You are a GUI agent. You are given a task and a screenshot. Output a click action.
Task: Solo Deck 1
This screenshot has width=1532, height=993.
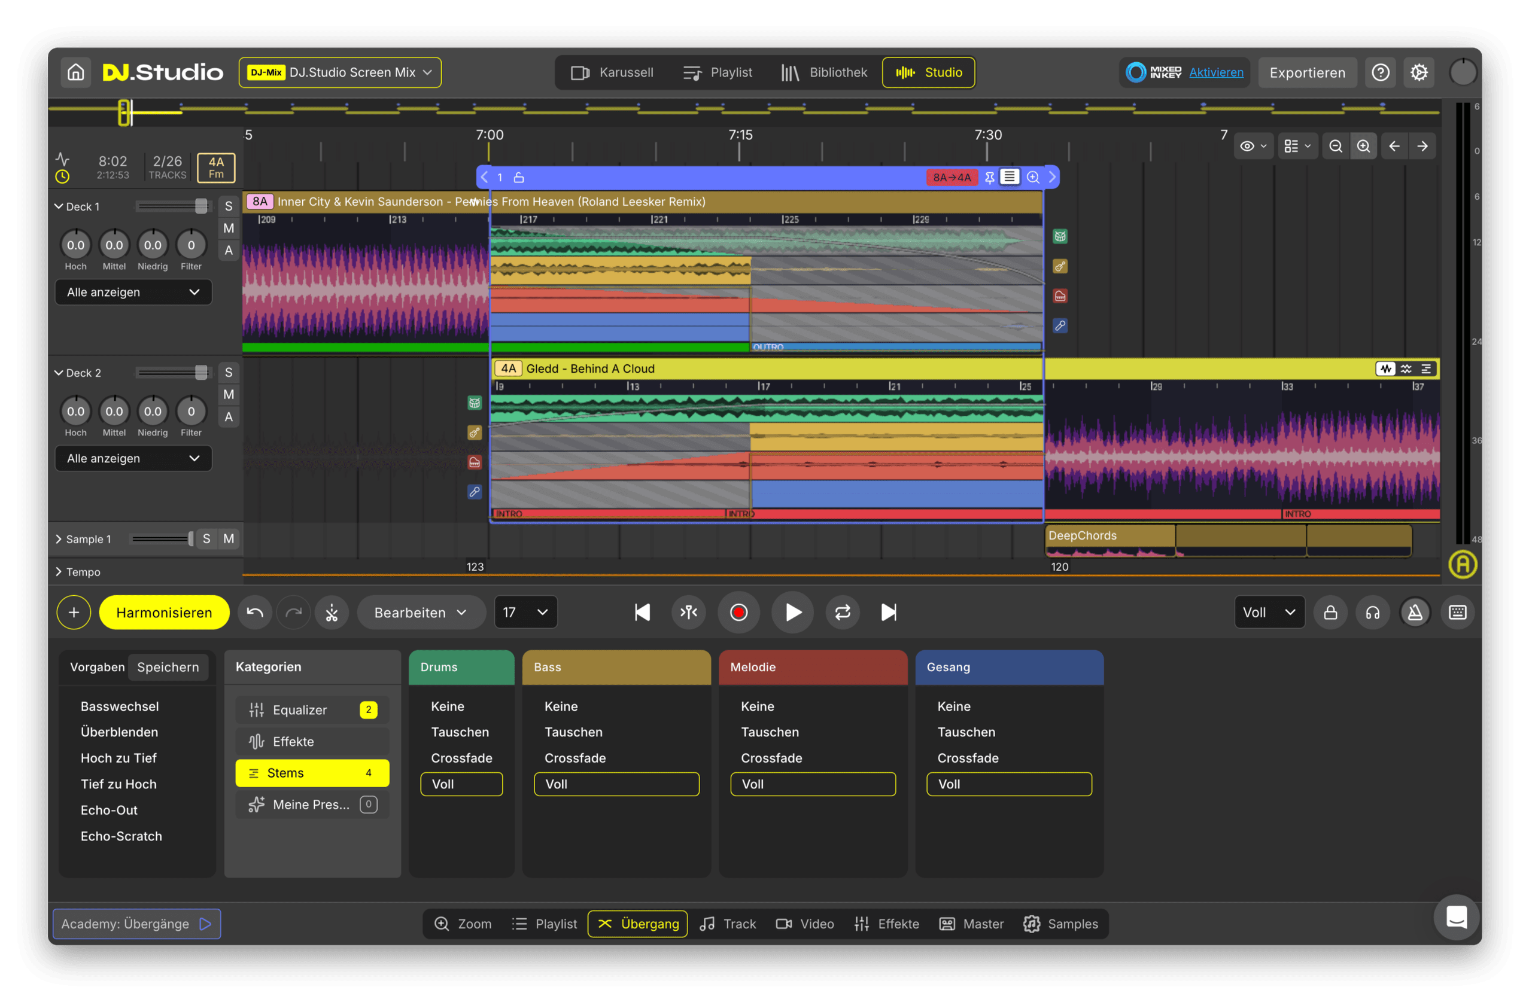coord(229,206)
